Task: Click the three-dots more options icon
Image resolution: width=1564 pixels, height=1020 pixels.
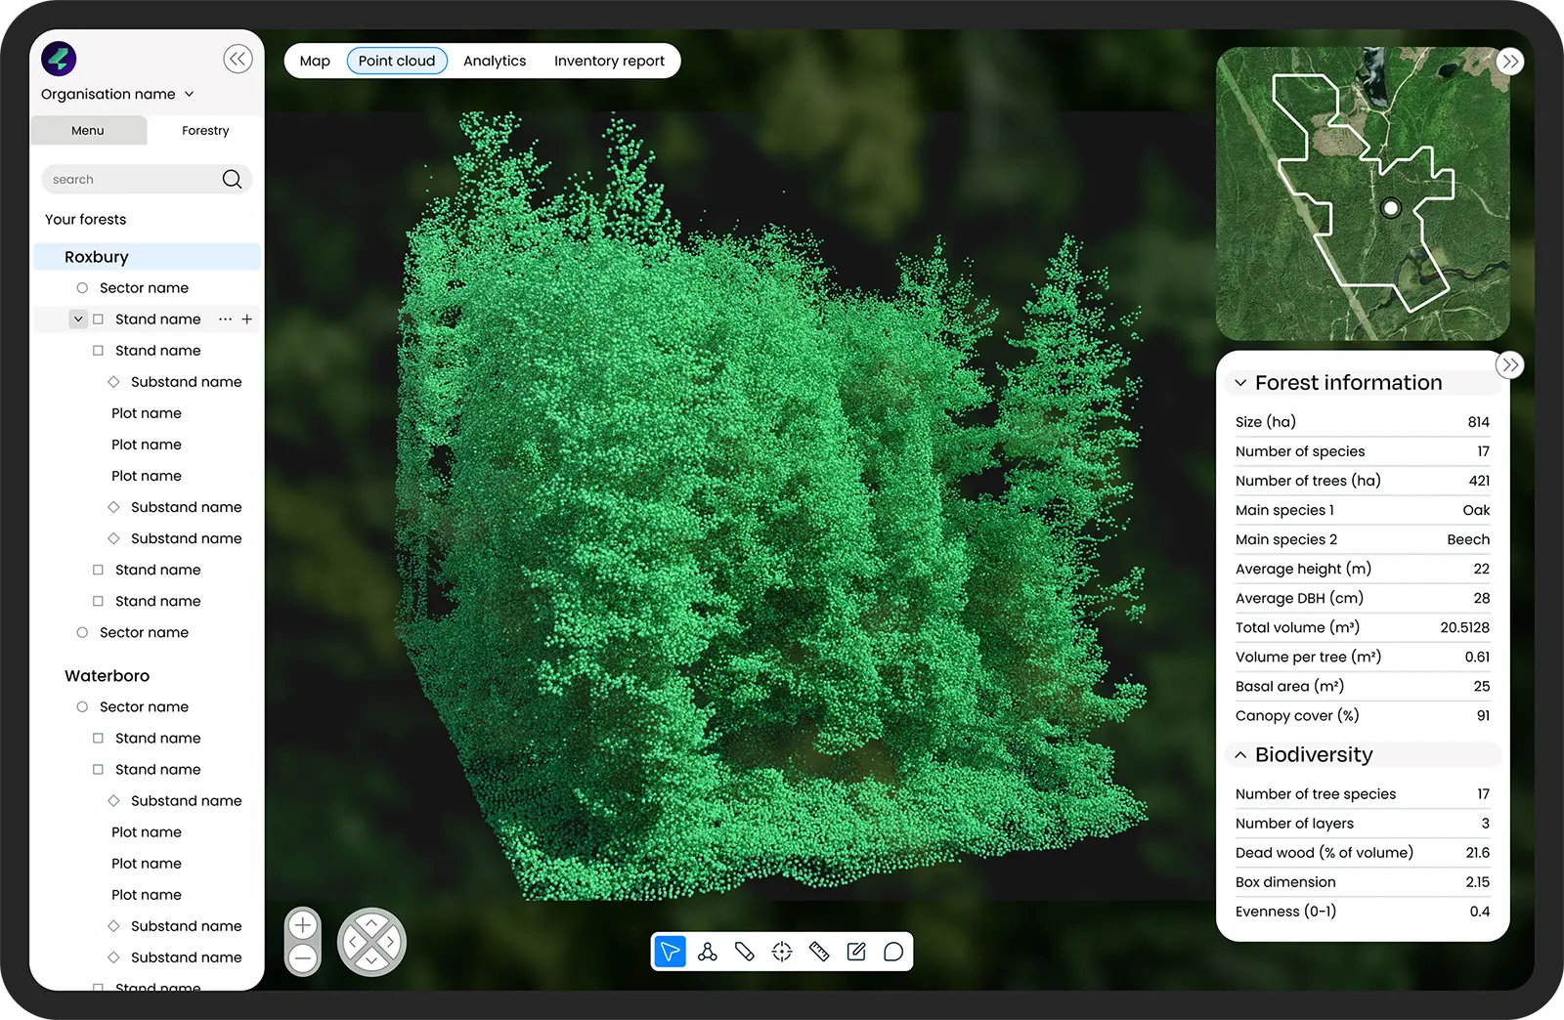Action: pyautogui.click(x=225, y=319)
